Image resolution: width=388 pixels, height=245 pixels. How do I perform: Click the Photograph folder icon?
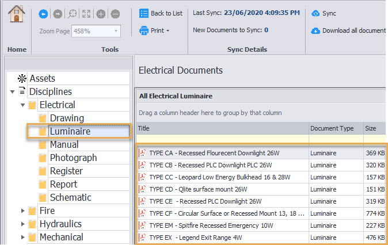click(x=43, y=158)
